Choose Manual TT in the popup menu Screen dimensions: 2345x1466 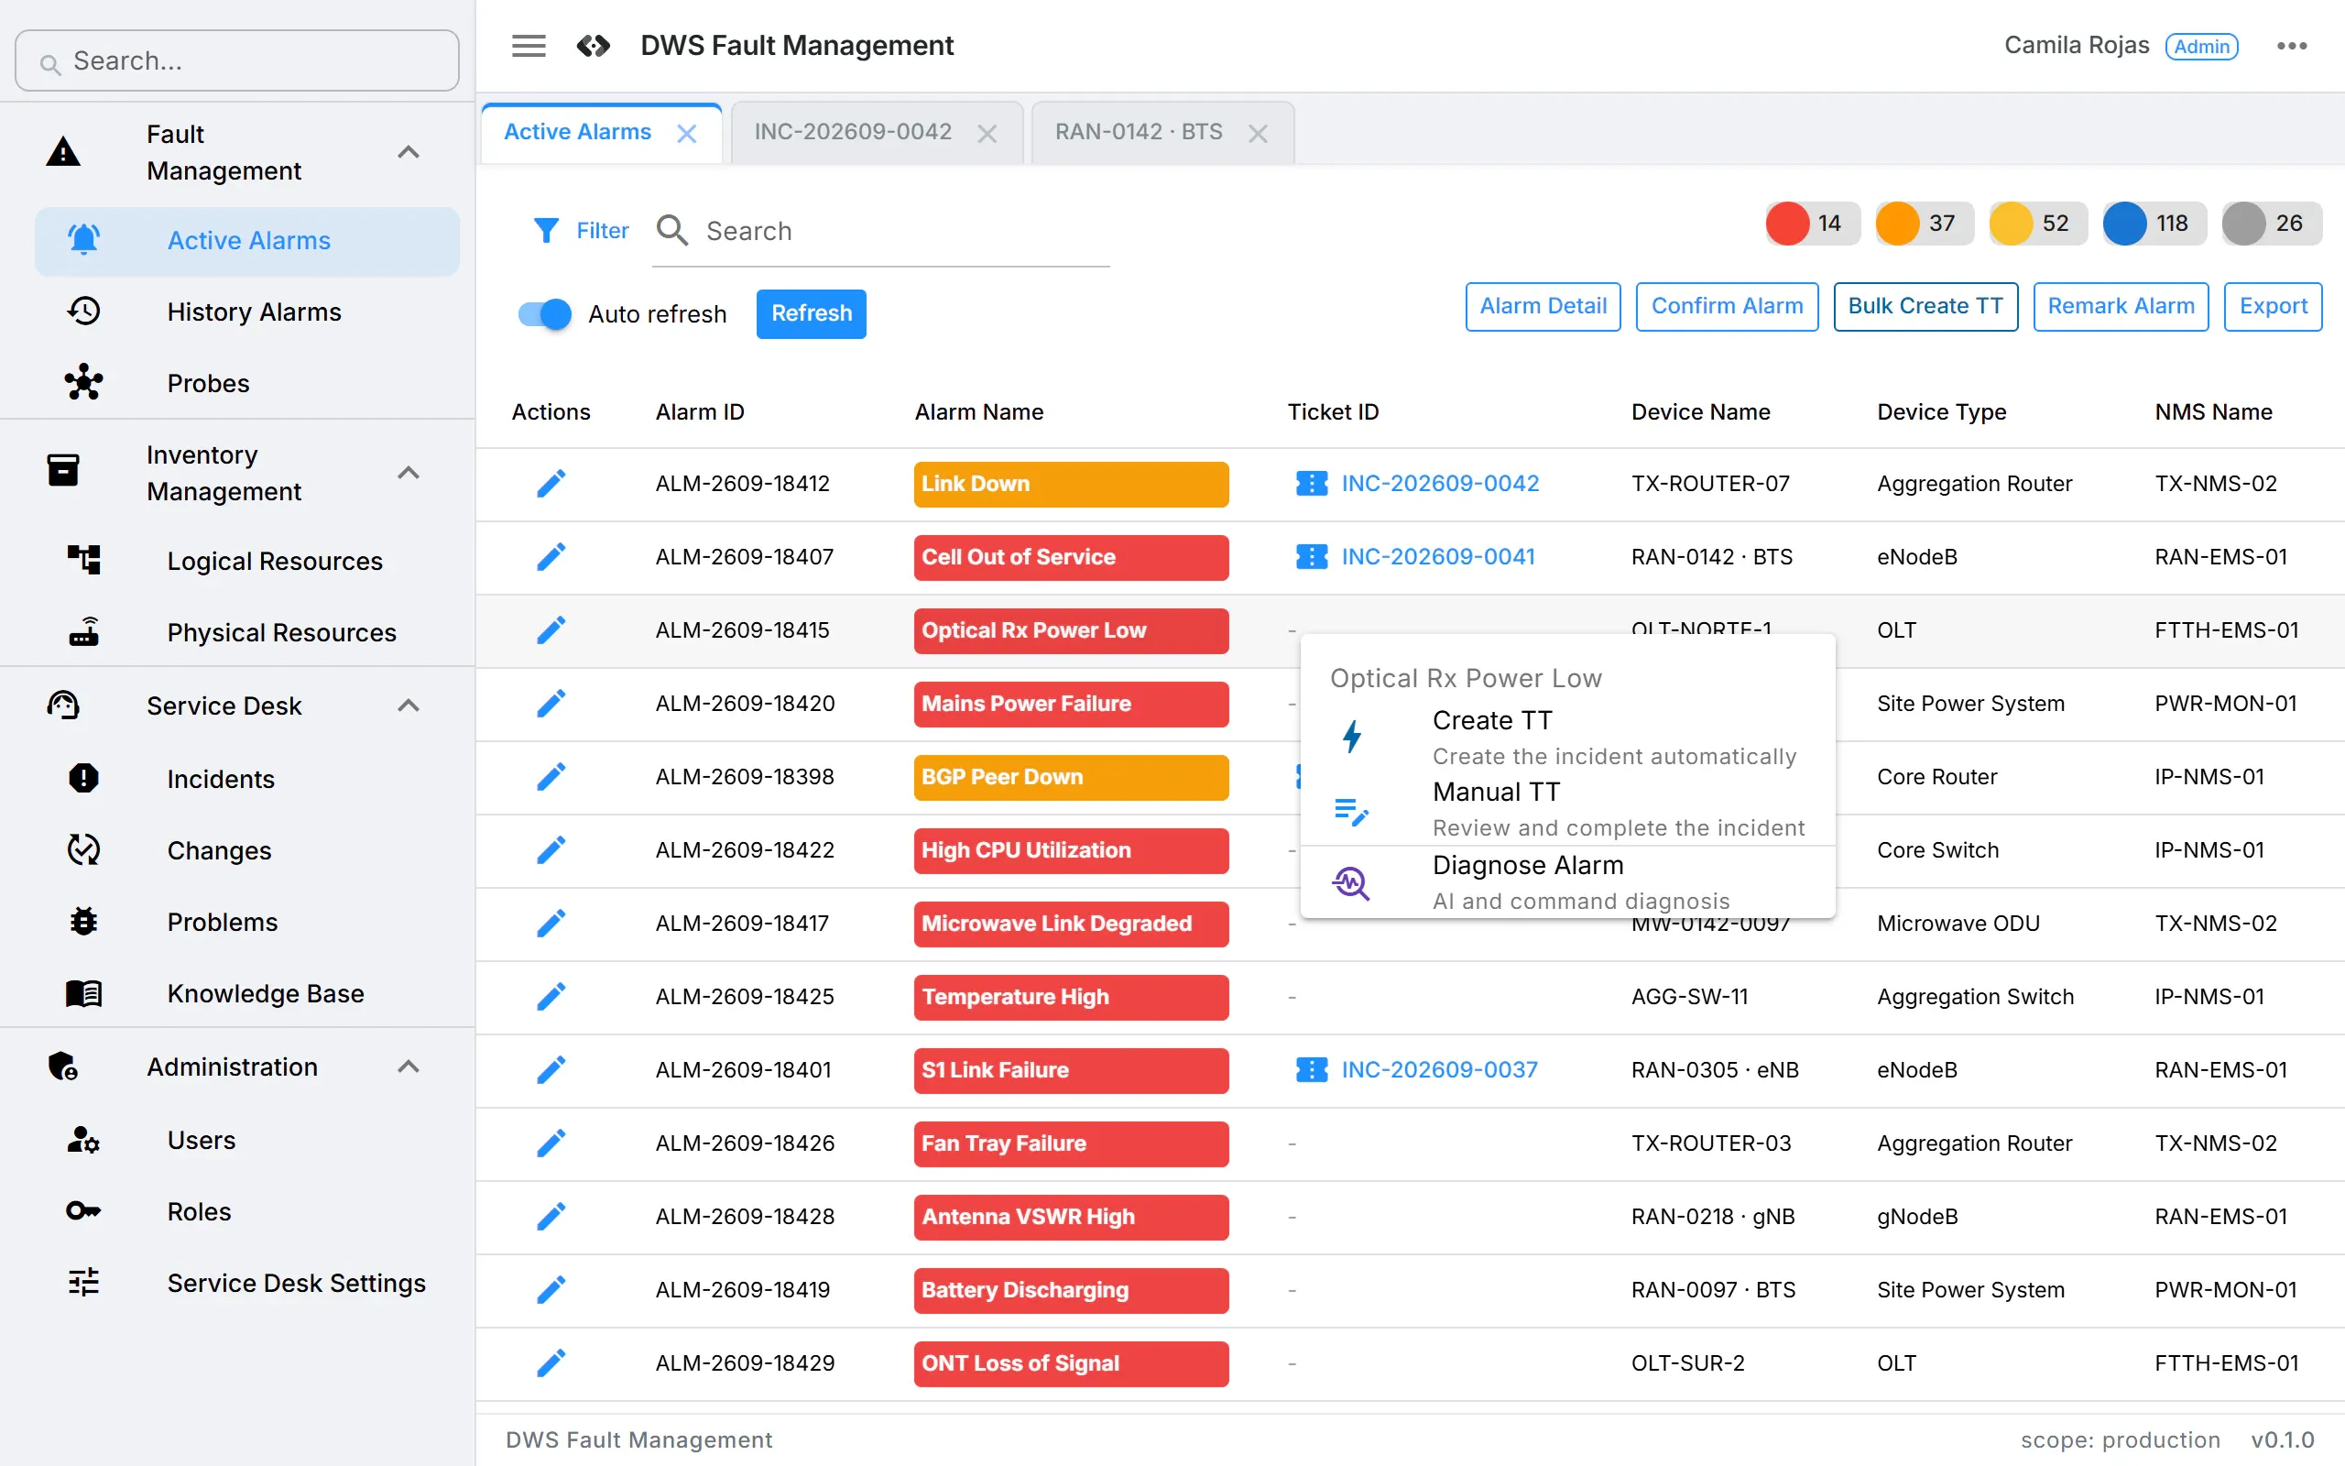pyautogui.click(x=1567, y=810)
